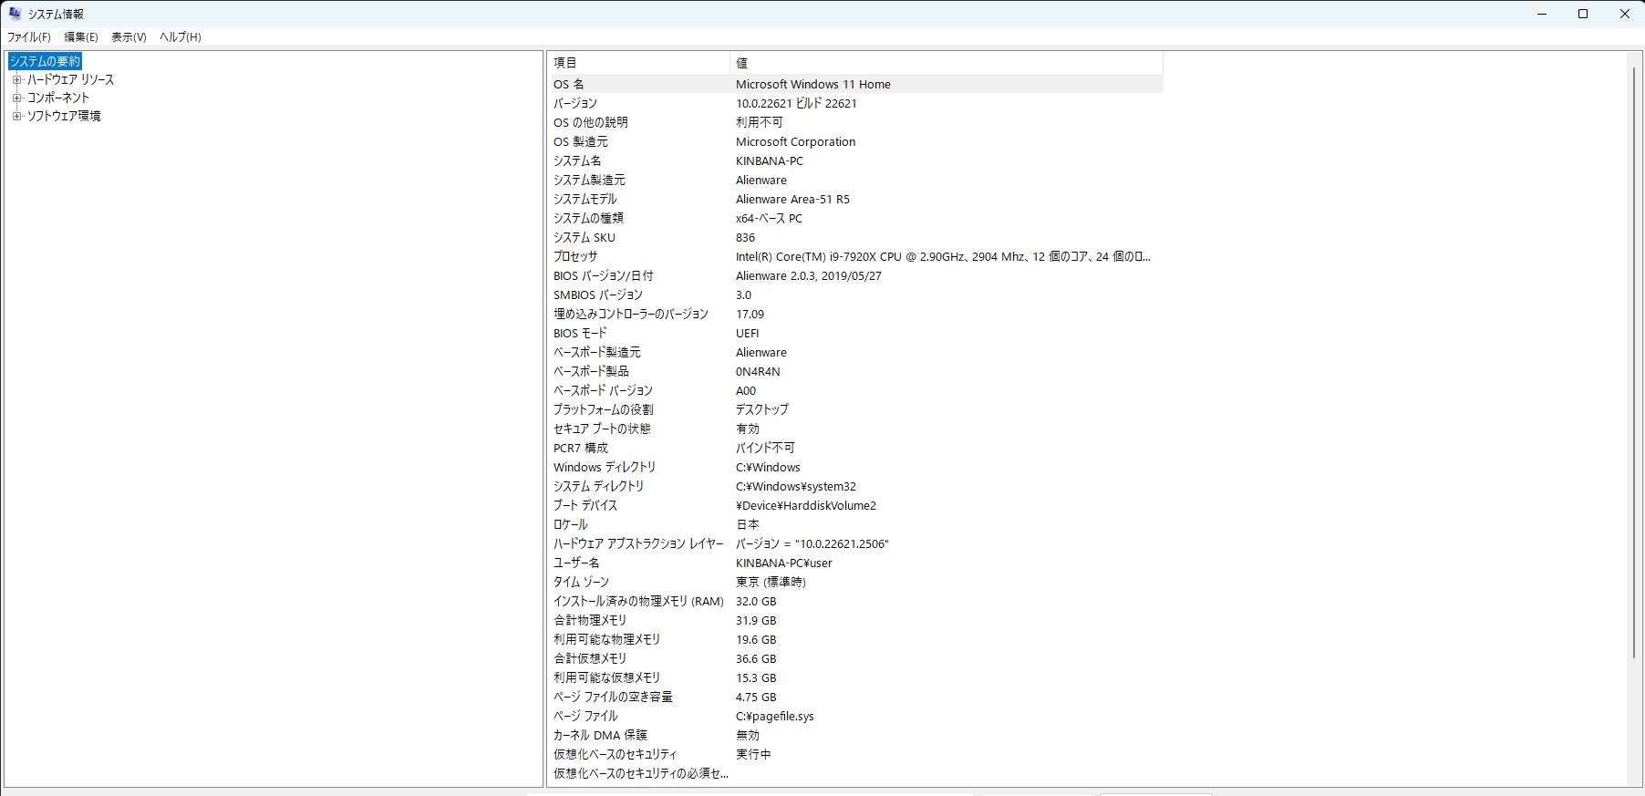Select Windows ディレクトリ row
The width and height of the screenshot is (1645, 796).
click(855, 467)
